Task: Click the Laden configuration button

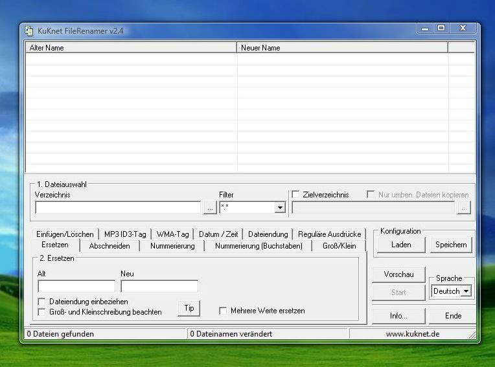Action: [x=401, y=245]
